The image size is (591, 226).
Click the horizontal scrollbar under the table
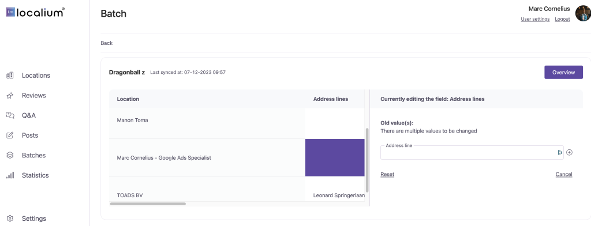148,204
